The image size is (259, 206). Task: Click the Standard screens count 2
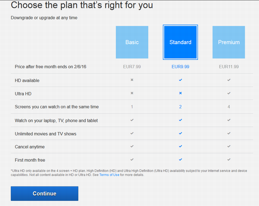pos(180,107)
